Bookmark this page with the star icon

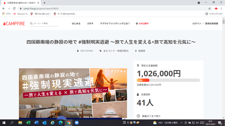pos(210,8)
